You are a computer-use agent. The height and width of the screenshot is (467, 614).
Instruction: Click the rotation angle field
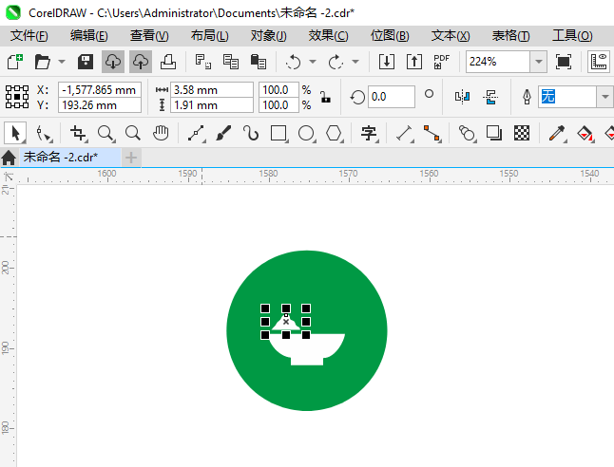(x=392, y=97)
